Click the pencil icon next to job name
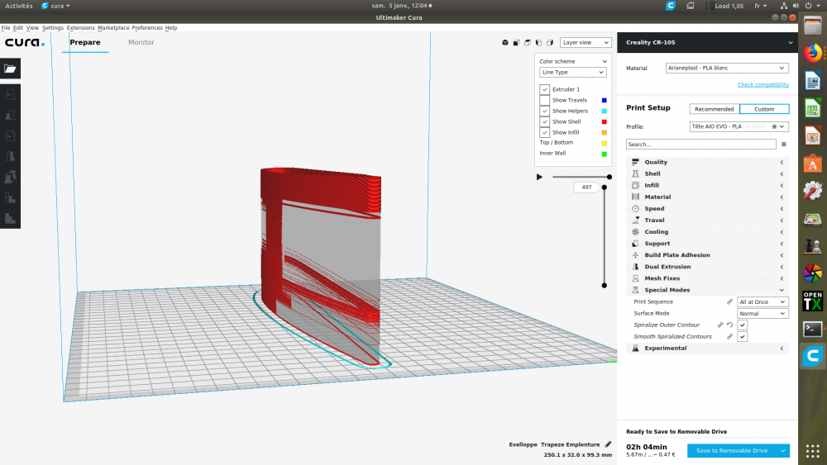The width and height of the screenshot is (827, 465). tap(609, 444)
